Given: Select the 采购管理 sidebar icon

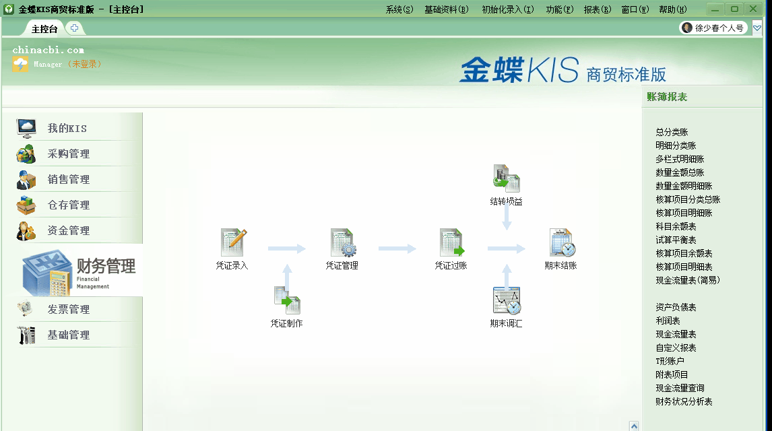Looking at the screenshot, I should click(25, 154).
